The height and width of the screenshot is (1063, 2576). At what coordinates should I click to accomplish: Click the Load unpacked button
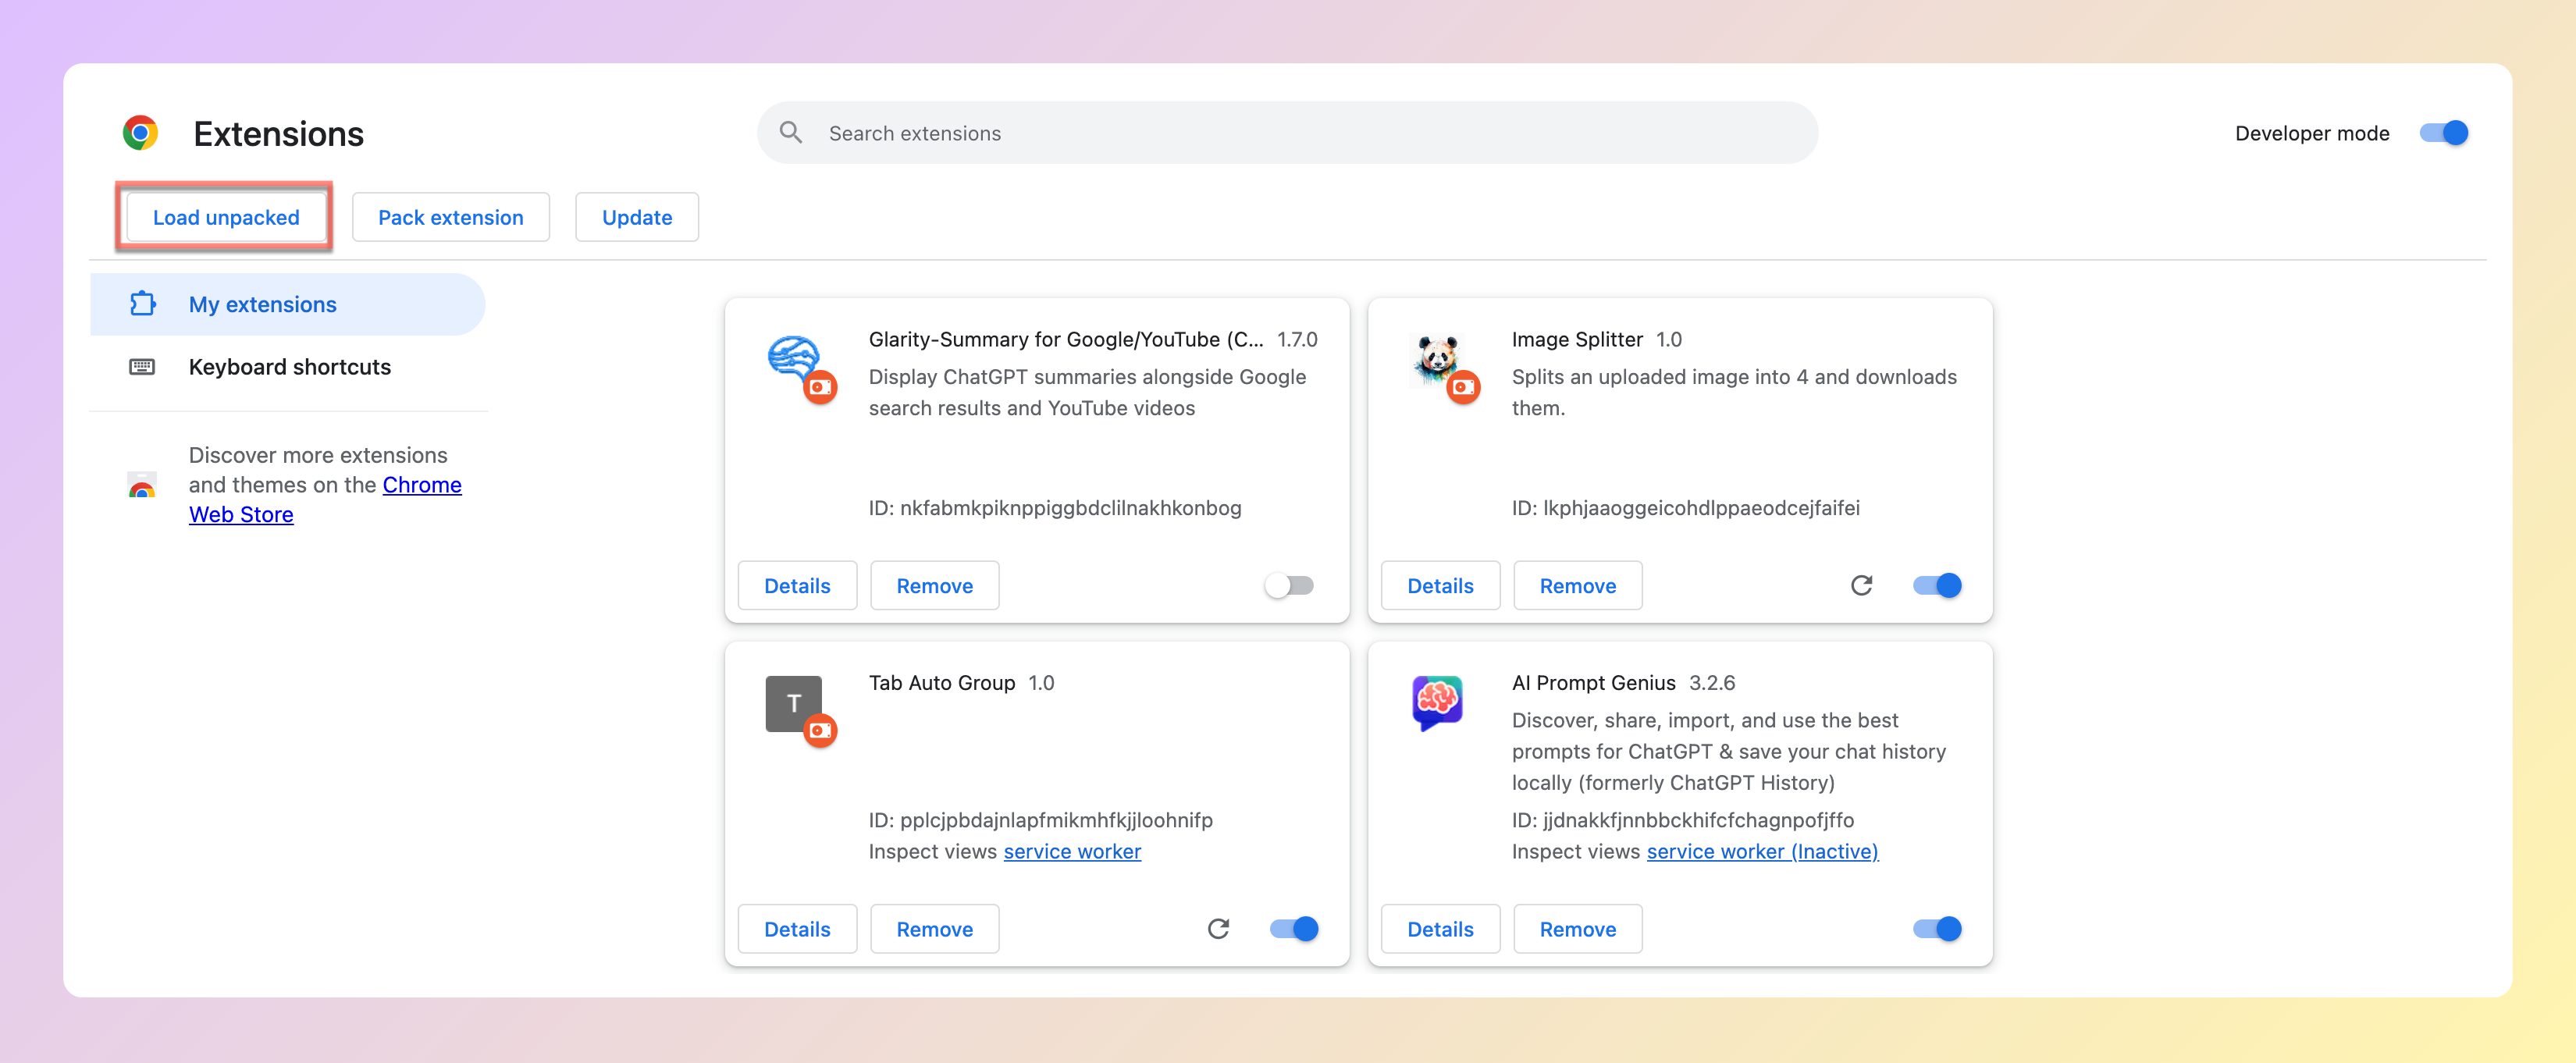tap(226, 217)
